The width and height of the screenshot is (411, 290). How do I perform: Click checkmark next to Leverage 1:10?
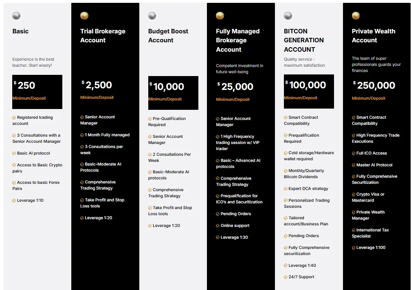point(14,201)
